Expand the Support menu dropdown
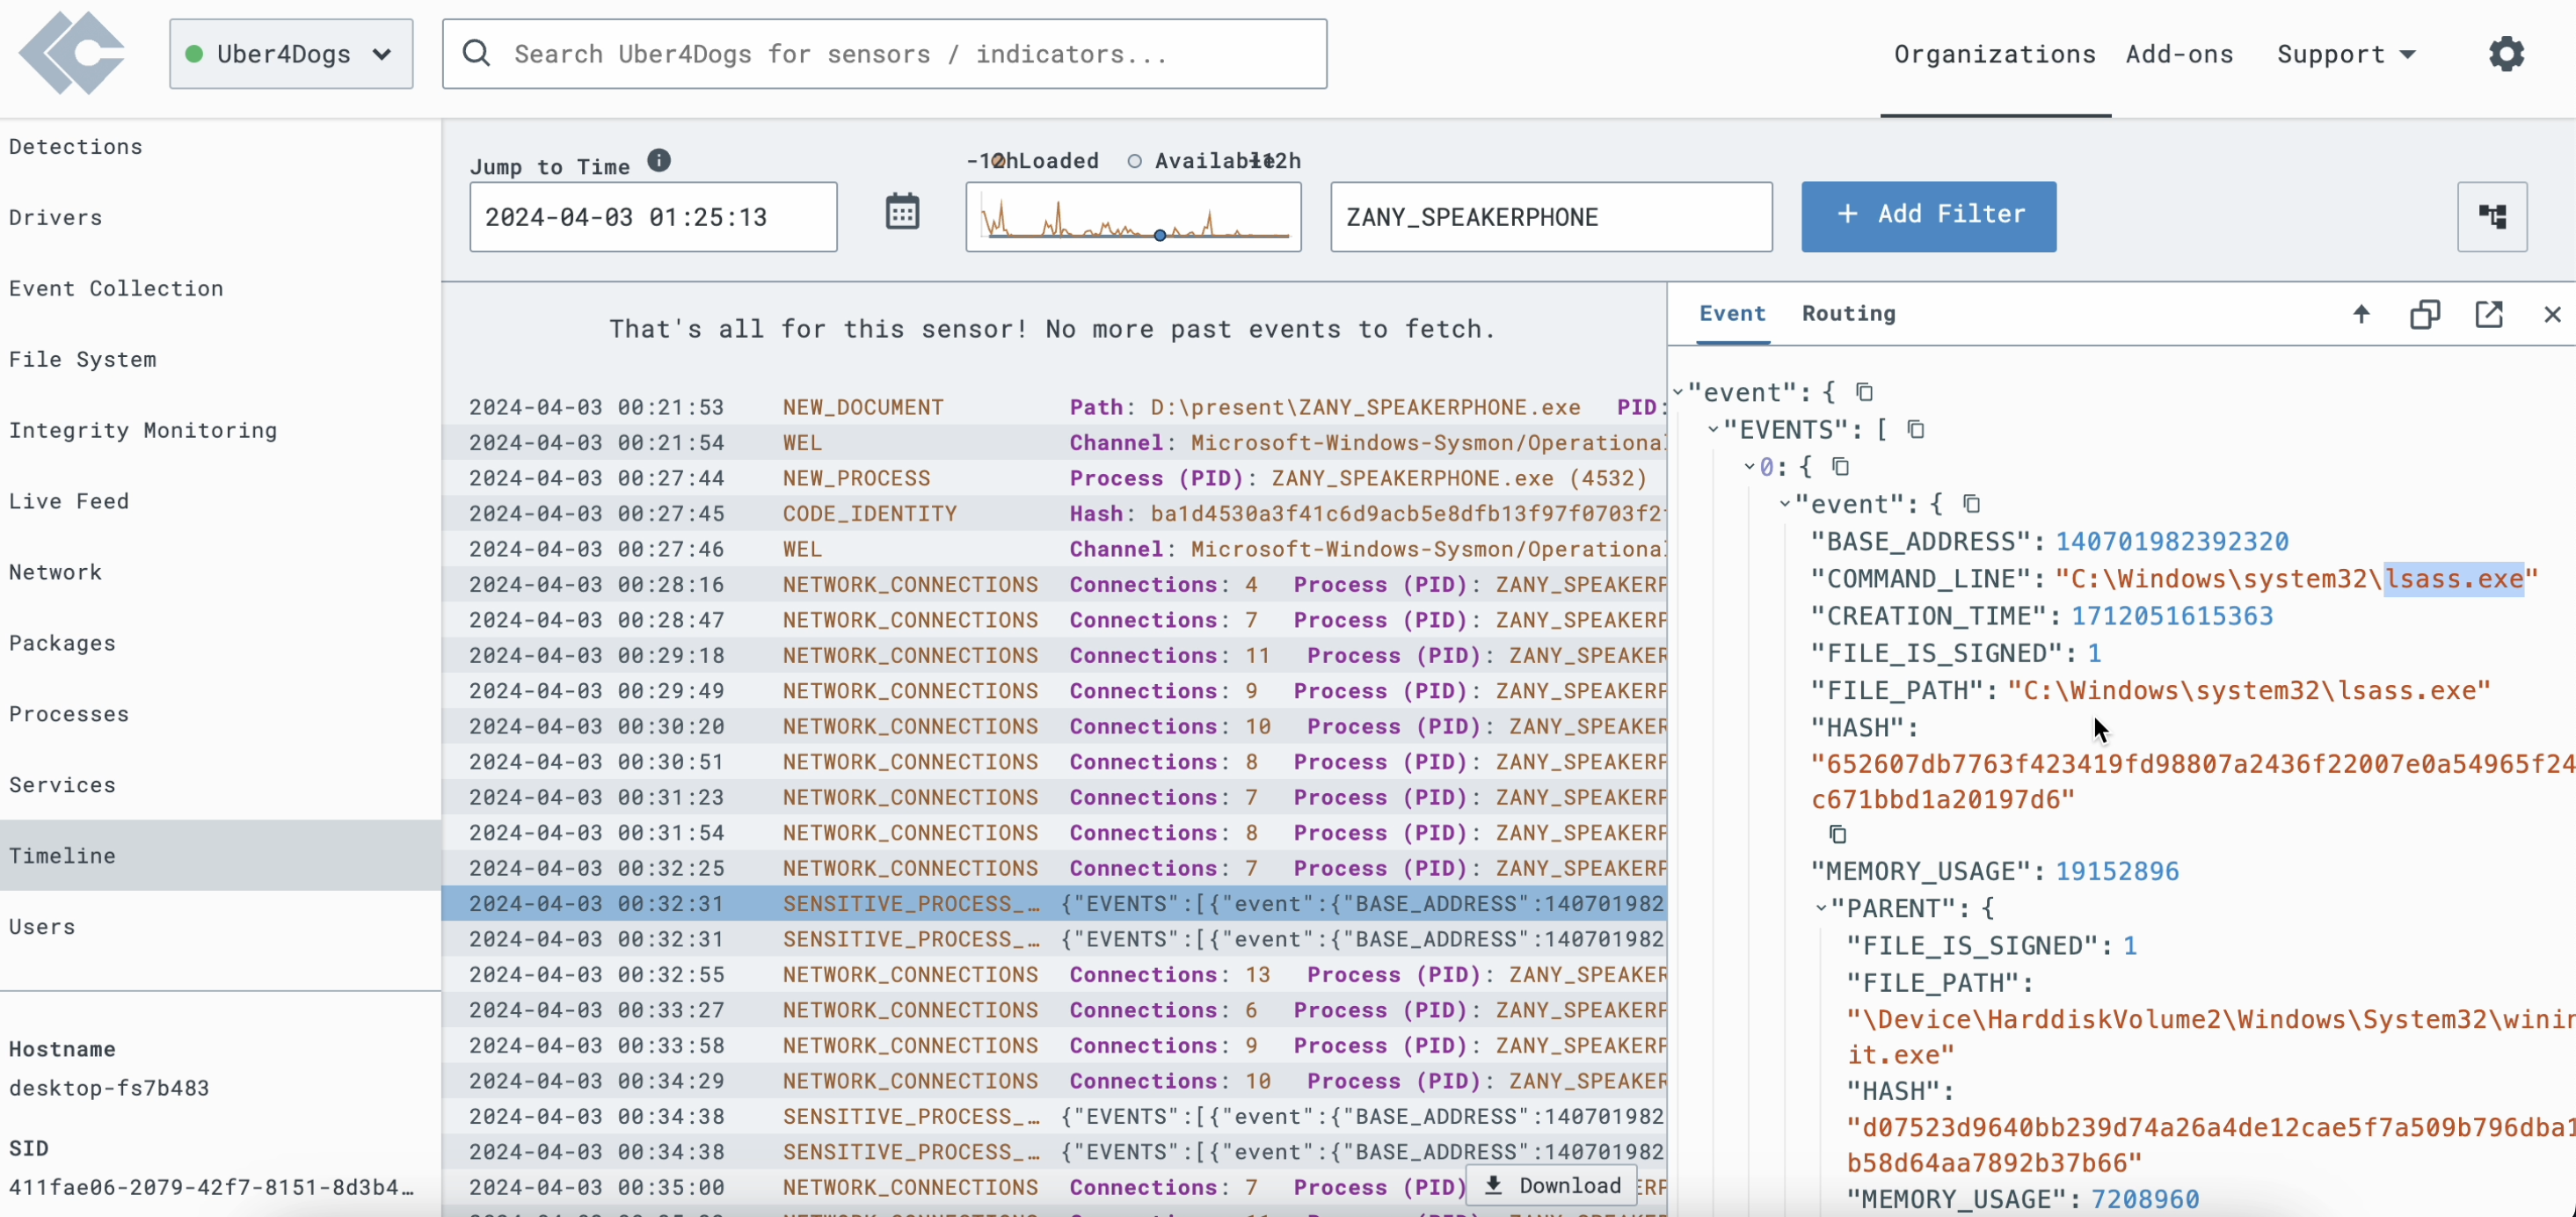Viewport: 2576px width, 1217px height. coord(2345,54)
